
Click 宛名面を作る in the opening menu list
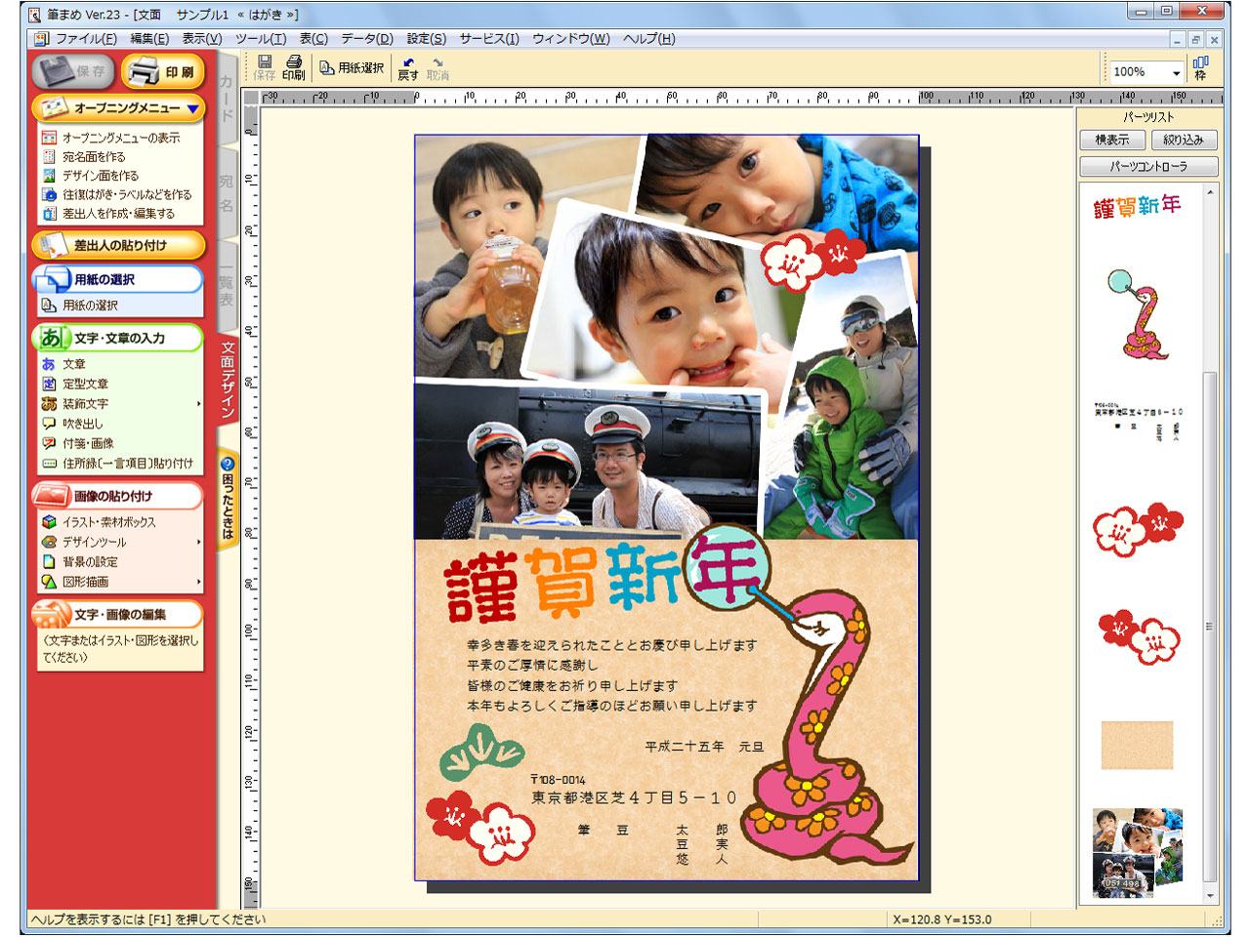click(94, 157)
